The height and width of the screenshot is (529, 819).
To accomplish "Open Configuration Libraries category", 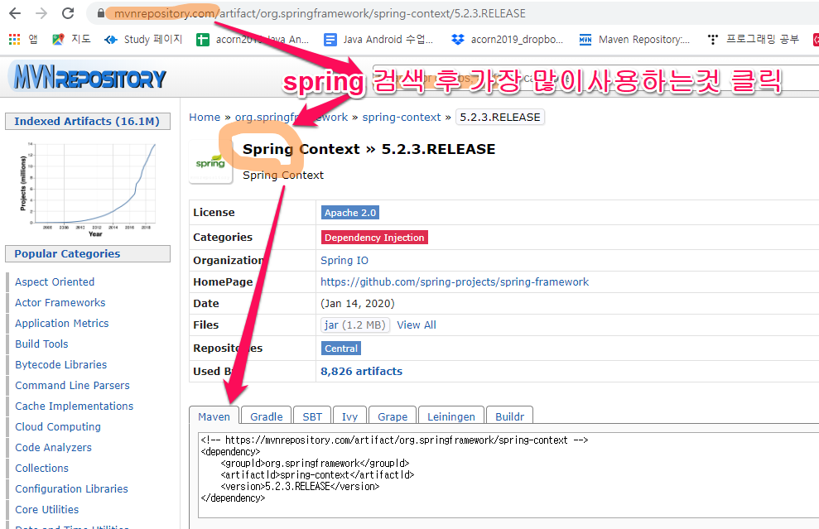I will pyautogui.click(x=71, y=488).
